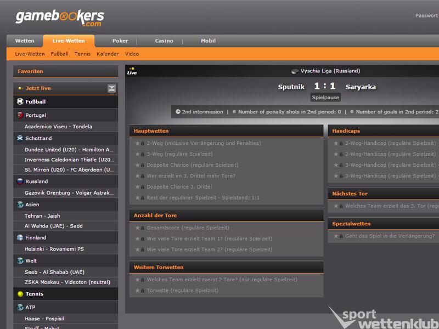The image size is (439, 329).
Task: Open match Academico Viseu - Tondela
Action: tap(65, 127)
